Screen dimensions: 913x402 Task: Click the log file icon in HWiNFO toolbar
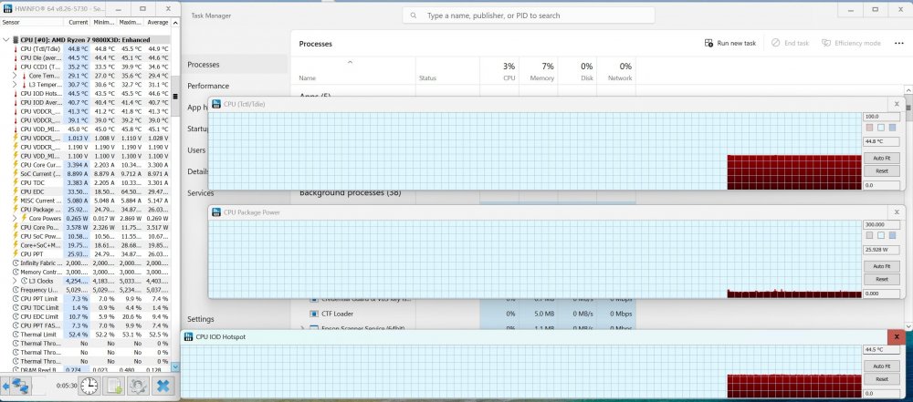point(114,386)
